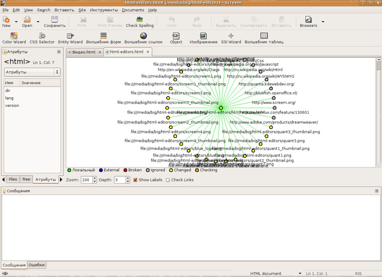Click left arrow beside Files tab
The image size is (382, 277).
point(3,180)
